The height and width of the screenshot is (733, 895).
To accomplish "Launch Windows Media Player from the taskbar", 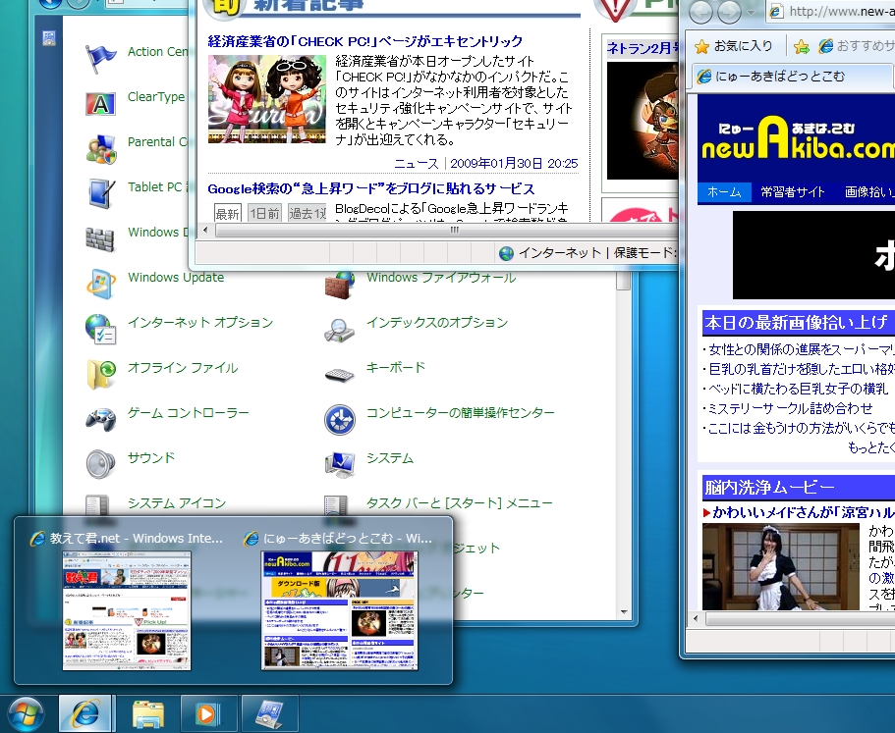I will point(208,713).
